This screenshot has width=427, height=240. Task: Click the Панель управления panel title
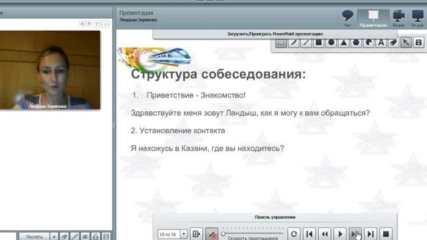click(x=275, y=217)
